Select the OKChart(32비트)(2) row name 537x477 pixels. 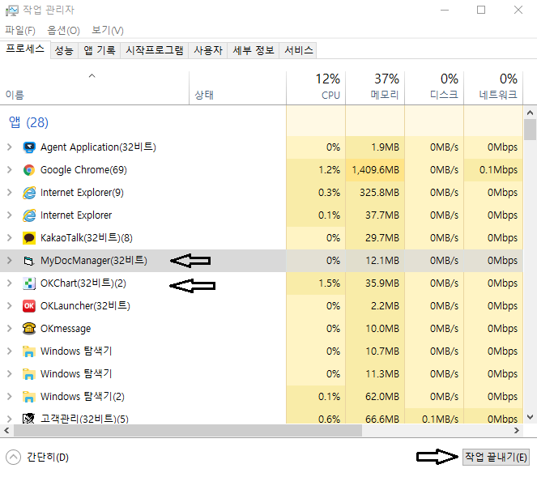(83, 283)
